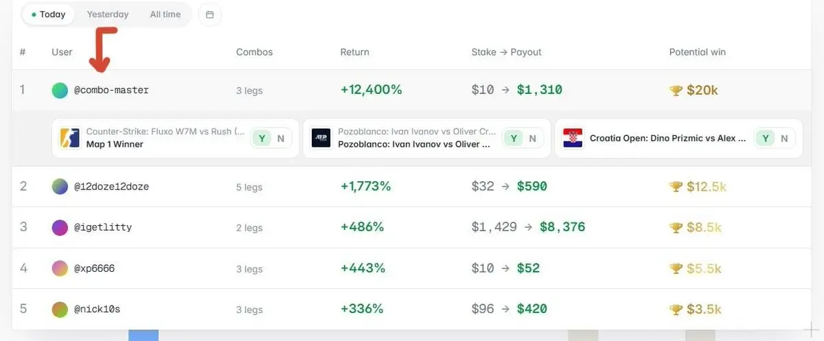
Task: Click the trophy icon beside $12.5k
Action: point(676,186)
